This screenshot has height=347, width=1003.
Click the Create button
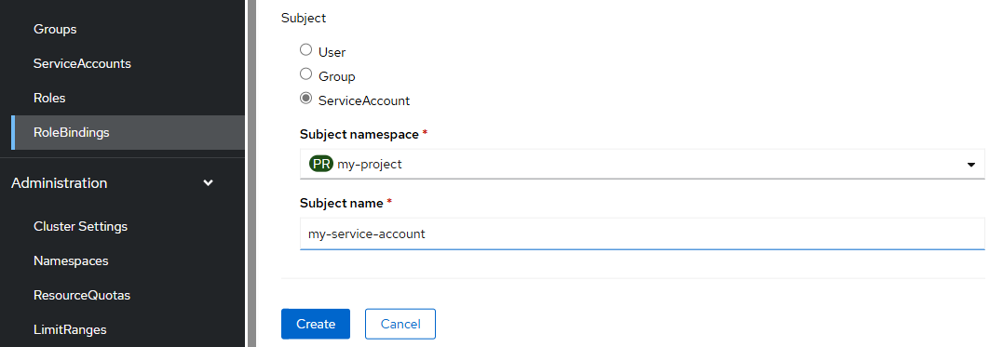(x=316, y=324)
